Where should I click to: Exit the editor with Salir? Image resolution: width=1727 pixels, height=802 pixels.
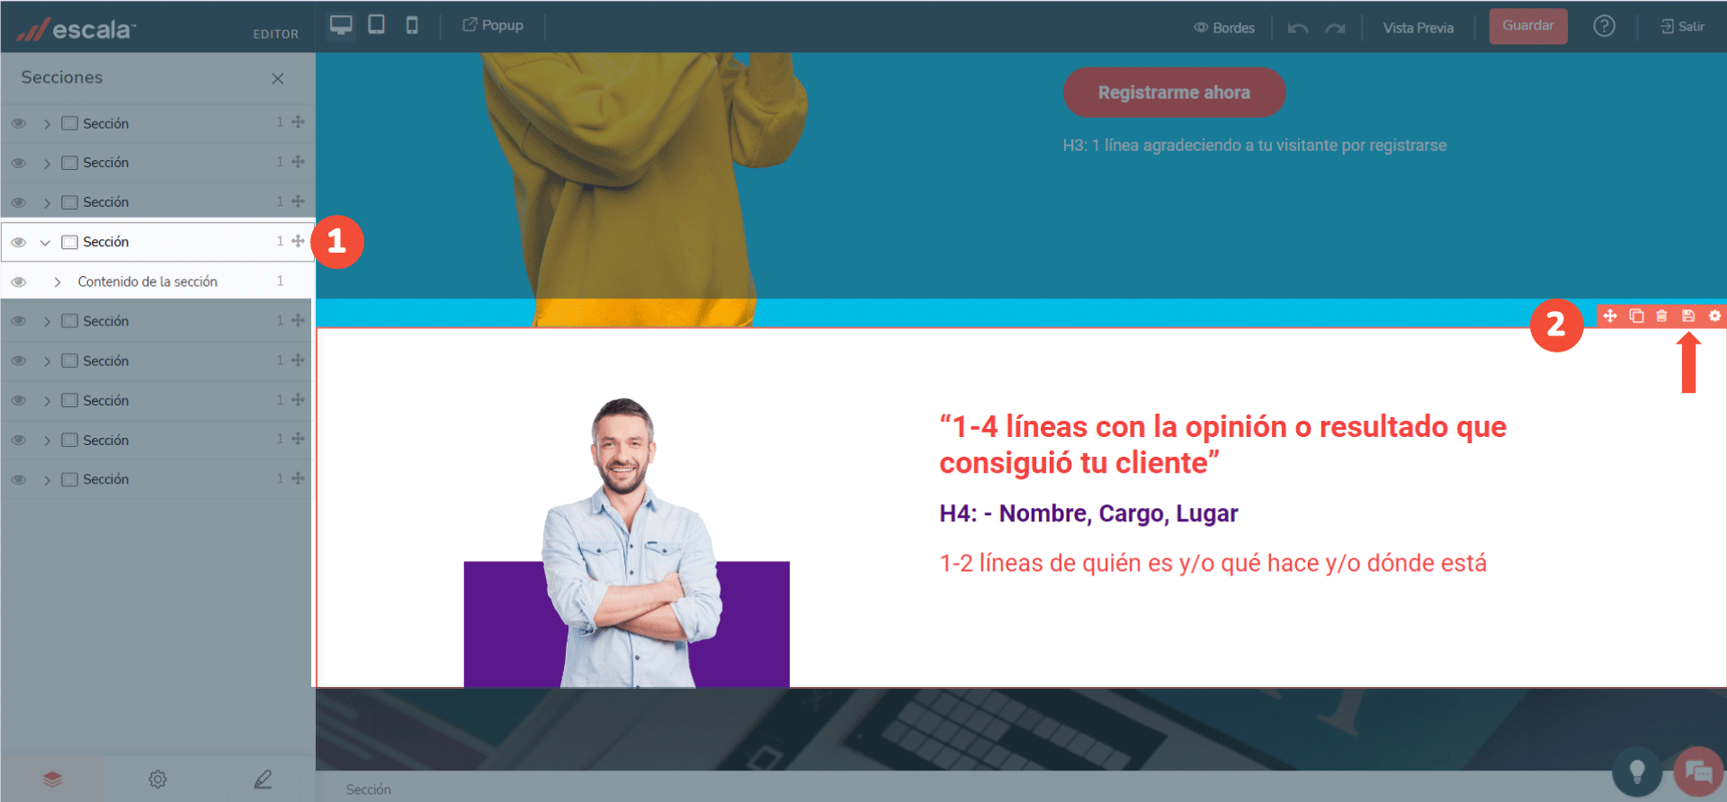[1682, 27]
